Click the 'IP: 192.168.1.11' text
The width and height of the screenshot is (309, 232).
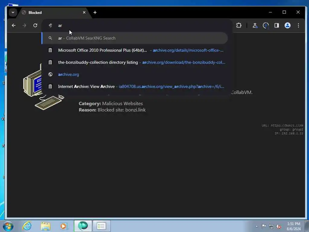click(289, 134)
